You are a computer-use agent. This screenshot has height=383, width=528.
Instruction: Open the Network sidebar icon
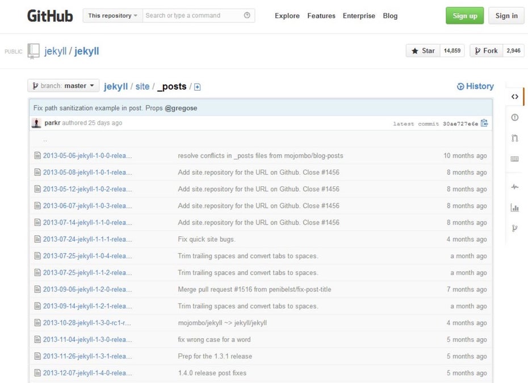click(x=514, y=229)
